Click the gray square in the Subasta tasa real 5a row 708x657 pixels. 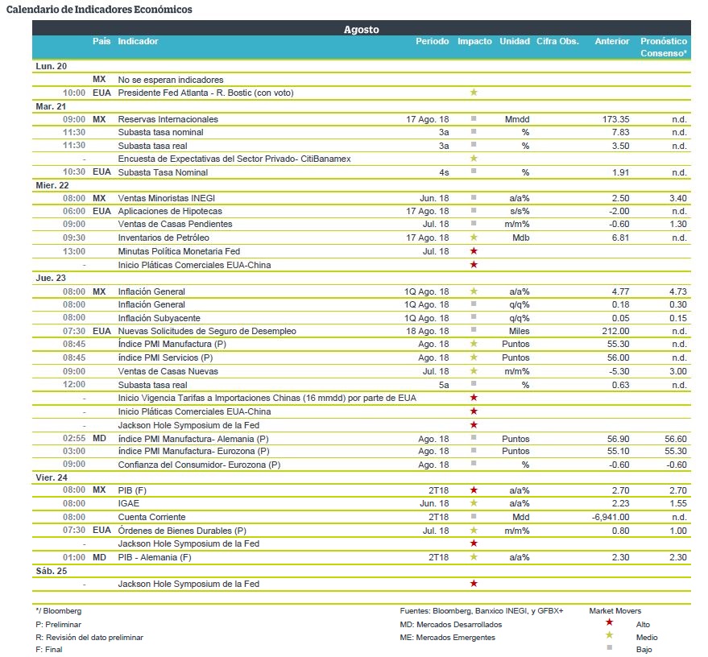click(474, 384)
